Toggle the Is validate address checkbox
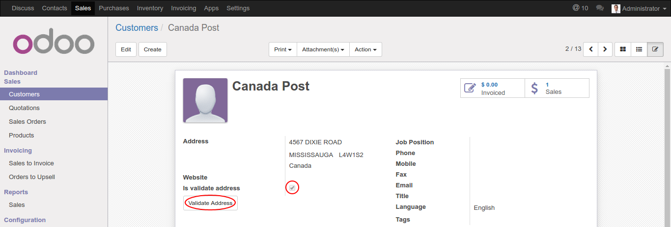The width and height of the screenshot is (671, 227). (x=292, y=188)
